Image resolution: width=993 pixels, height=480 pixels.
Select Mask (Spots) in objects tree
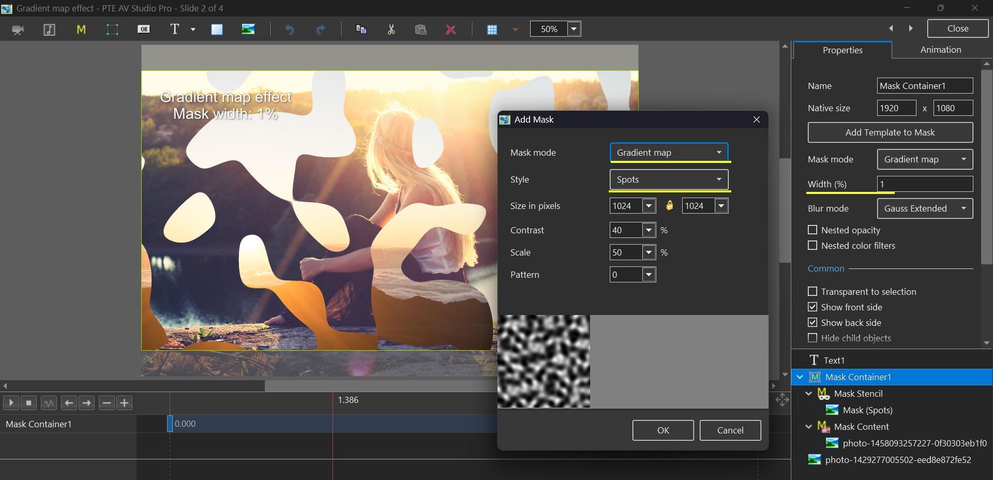(867, 410)
